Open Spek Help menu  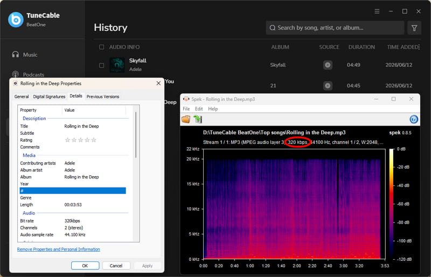coord(213,109)
